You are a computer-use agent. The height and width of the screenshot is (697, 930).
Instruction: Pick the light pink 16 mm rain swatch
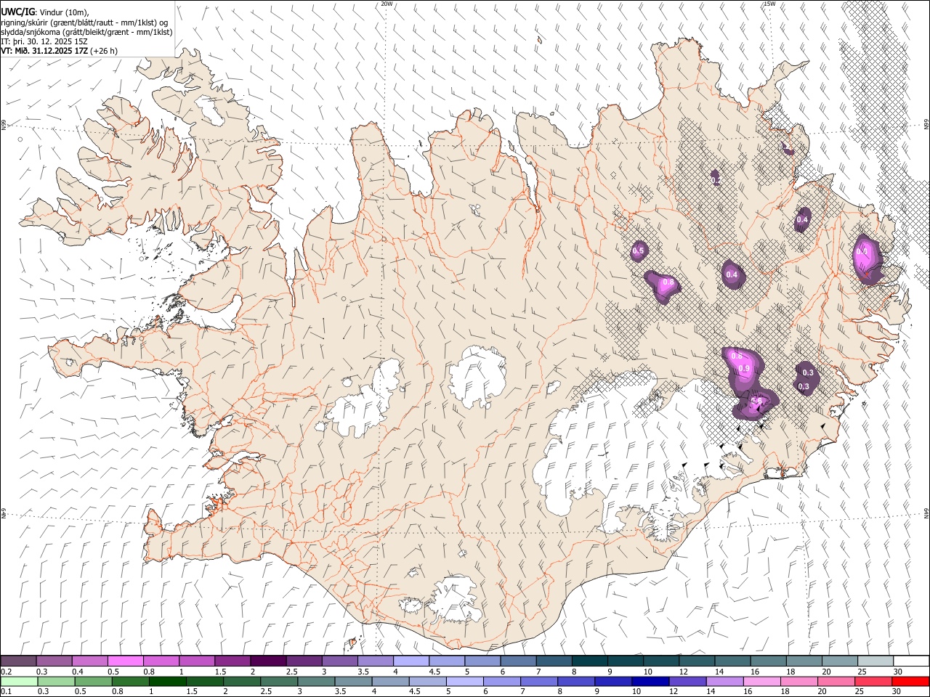coord(761,682)
